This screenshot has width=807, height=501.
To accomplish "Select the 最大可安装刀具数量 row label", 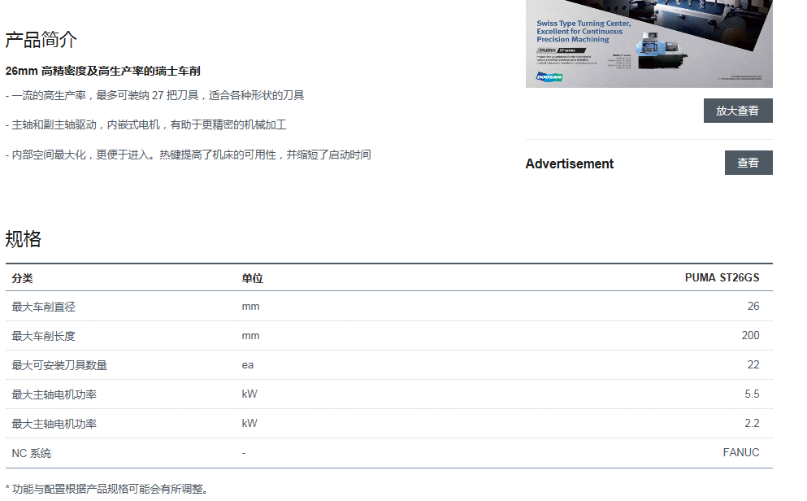I will (59, 365).
